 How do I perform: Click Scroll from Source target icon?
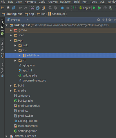(x=98, y=20)
